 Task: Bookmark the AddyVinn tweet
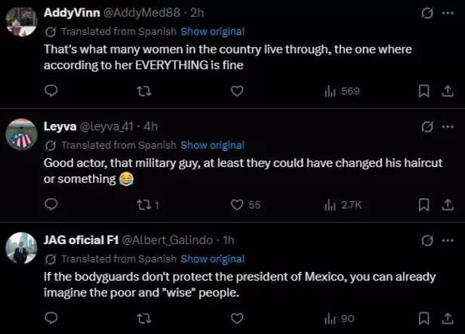point(423,91)
